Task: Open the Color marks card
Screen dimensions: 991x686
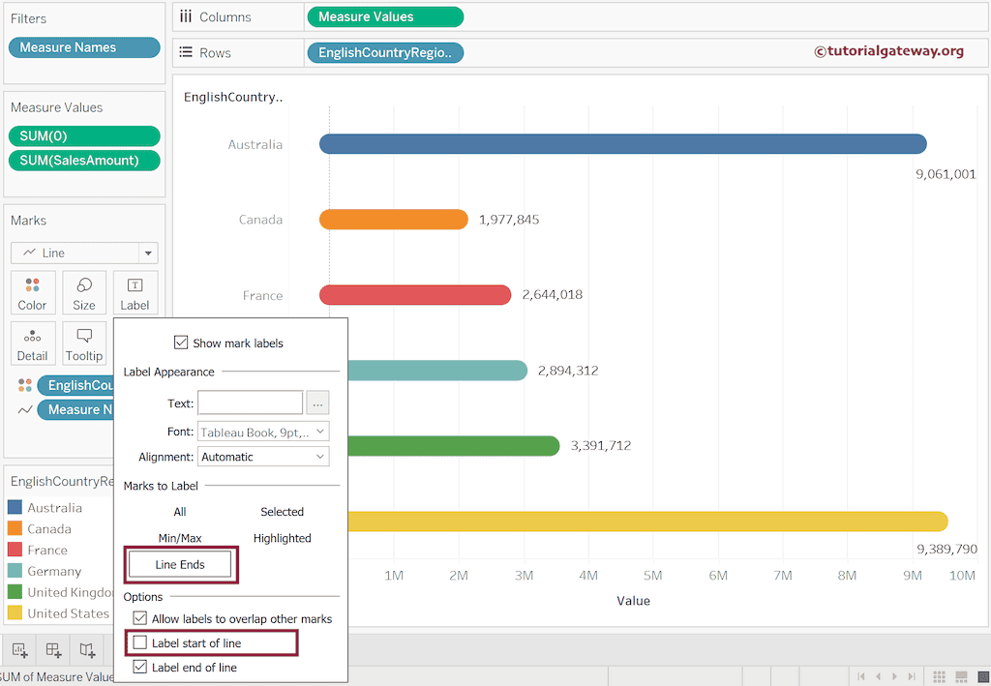Action: pyautogui.click(x=33, y=292)
